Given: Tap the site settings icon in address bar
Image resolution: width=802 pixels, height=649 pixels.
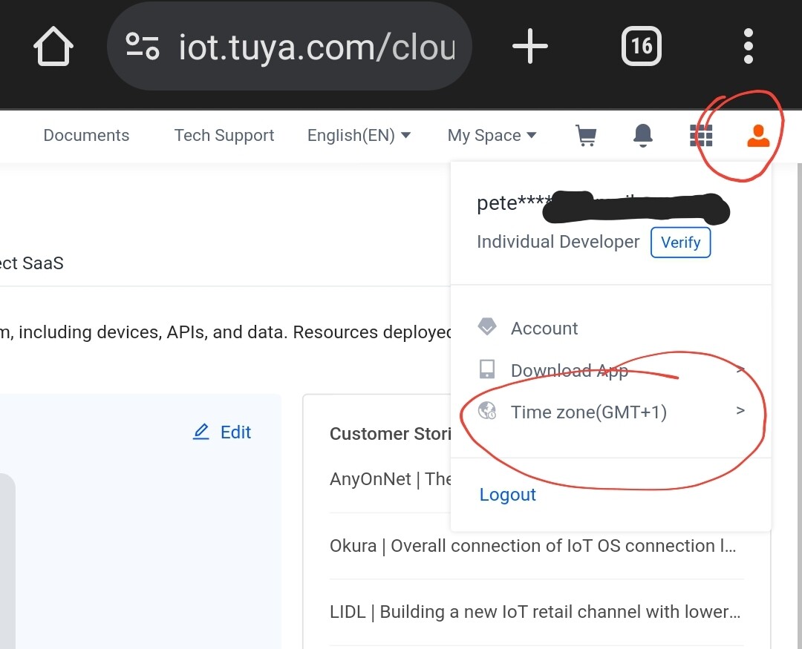Looking at the screenshot, I should pos(142,47).
